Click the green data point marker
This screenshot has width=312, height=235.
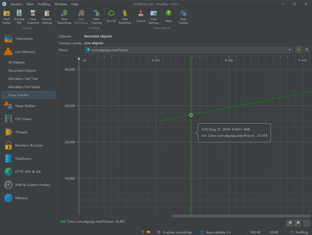click(x=191, y=115)
